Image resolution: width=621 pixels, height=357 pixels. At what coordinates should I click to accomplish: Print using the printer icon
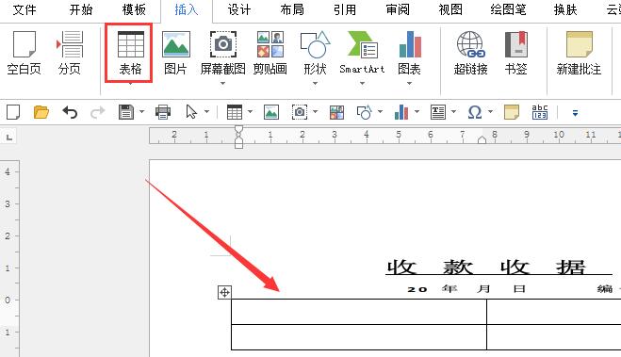pos(163,112)
